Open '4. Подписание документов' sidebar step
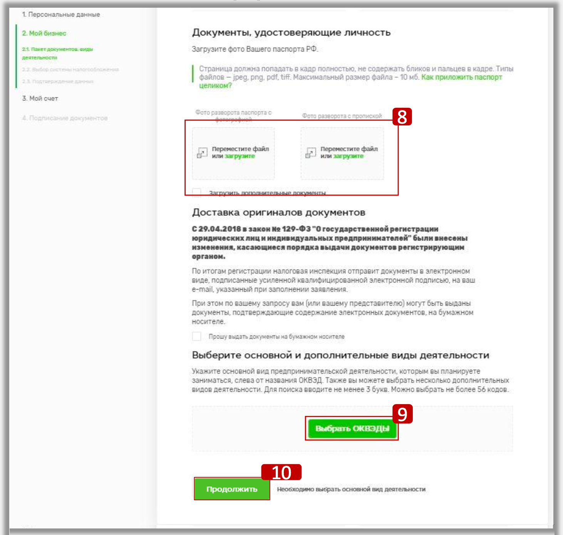Screen dimensions: 563x535 (65, 118)
